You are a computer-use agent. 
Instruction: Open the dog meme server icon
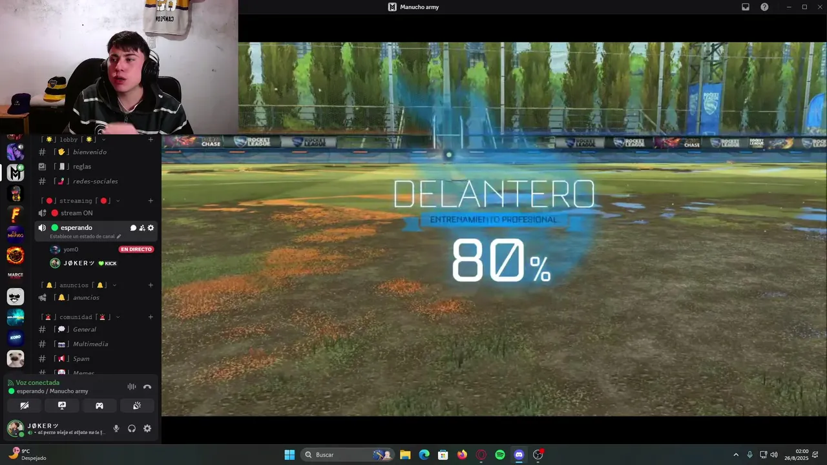point(16,358)
